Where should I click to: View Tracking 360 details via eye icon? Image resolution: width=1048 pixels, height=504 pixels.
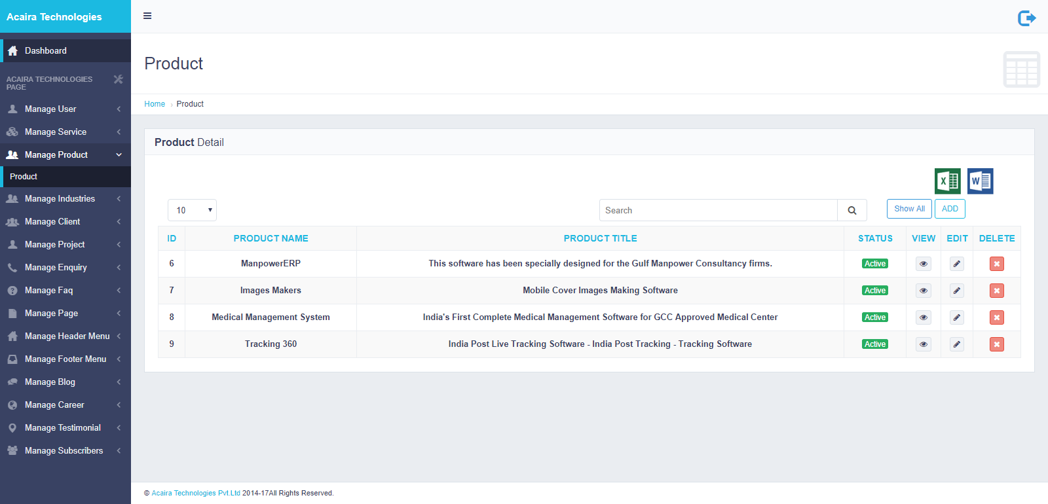[923, 344]
